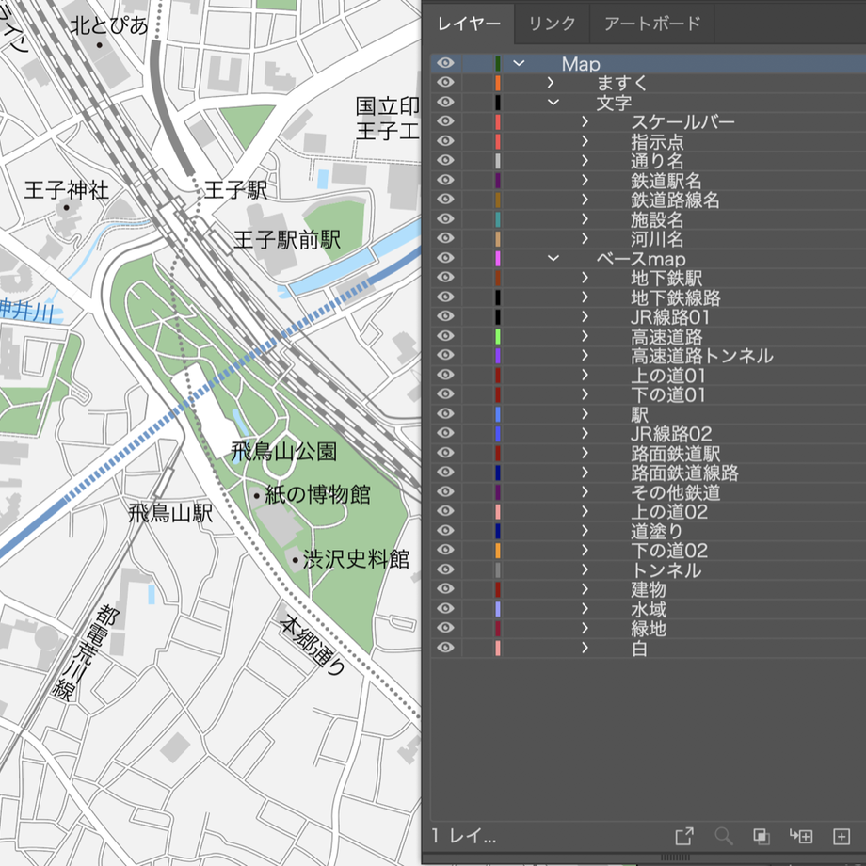Toggle visibility of 河川名 layer
Viewport: 866px width, 866px height.
point(445,238)
